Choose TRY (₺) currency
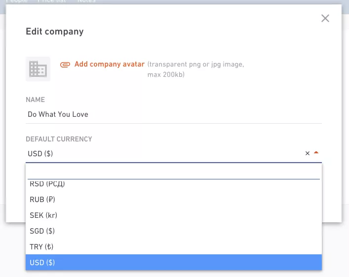 coord(174,247)
